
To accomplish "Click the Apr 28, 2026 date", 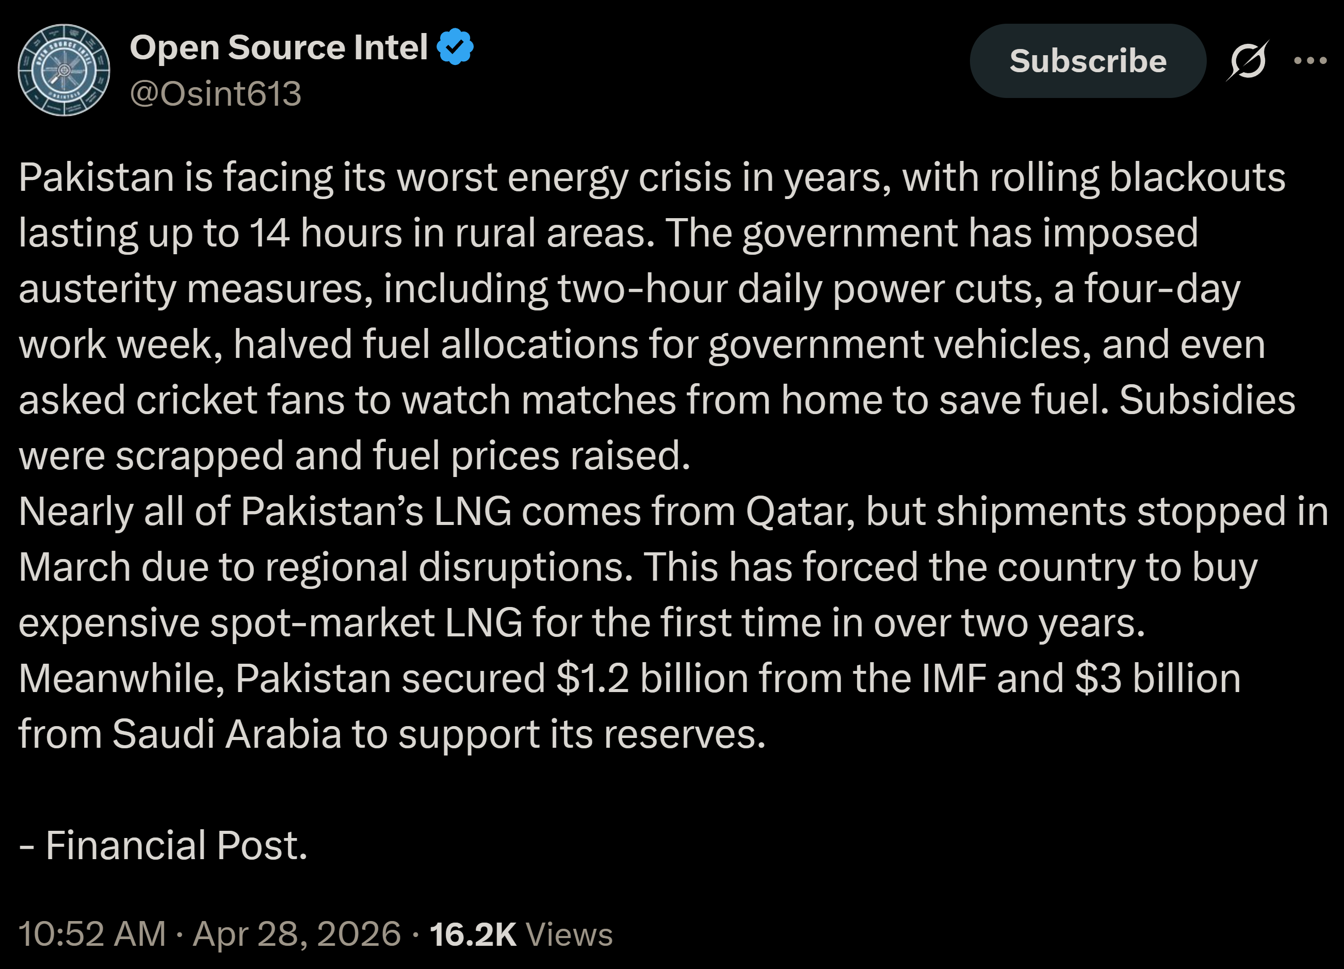I will 297,934.
